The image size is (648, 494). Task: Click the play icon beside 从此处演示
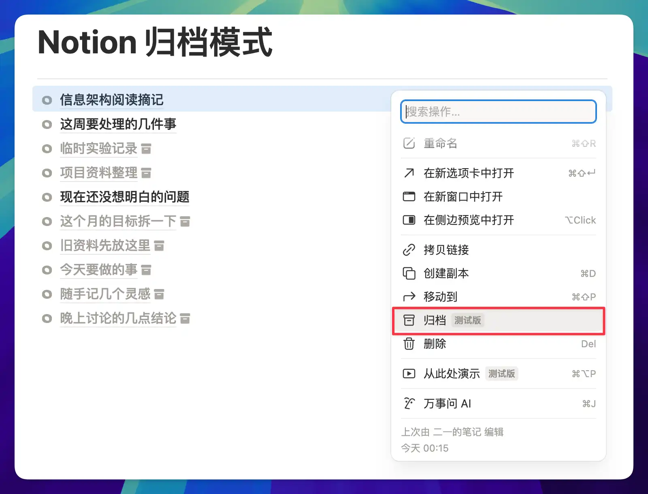[409, 374]
